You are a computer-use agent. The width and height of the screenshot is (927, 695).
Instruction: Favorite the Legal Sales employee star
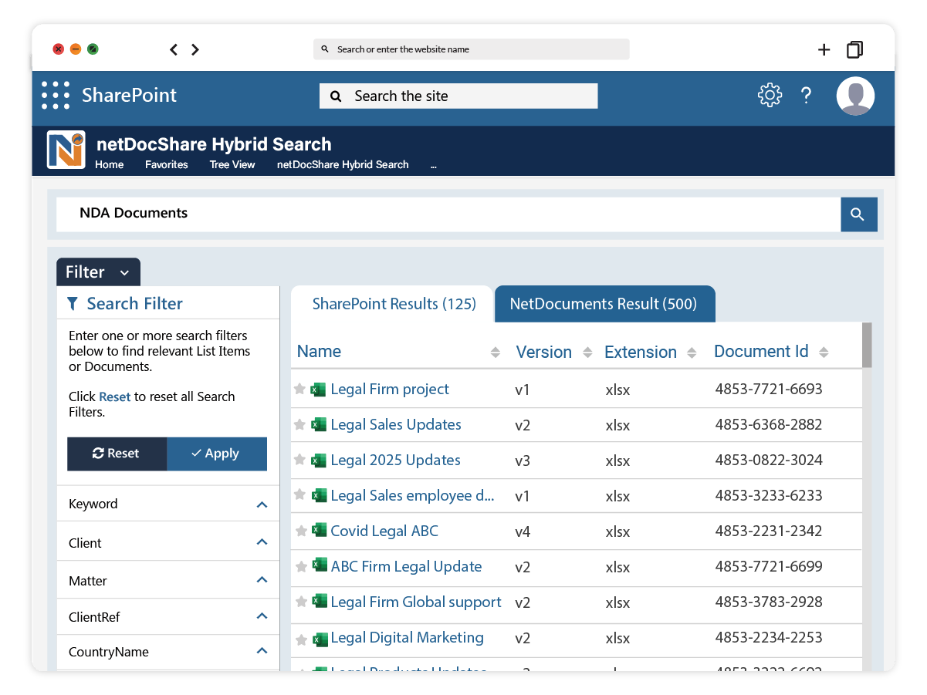pyautogui.click(x=299, y=495)
